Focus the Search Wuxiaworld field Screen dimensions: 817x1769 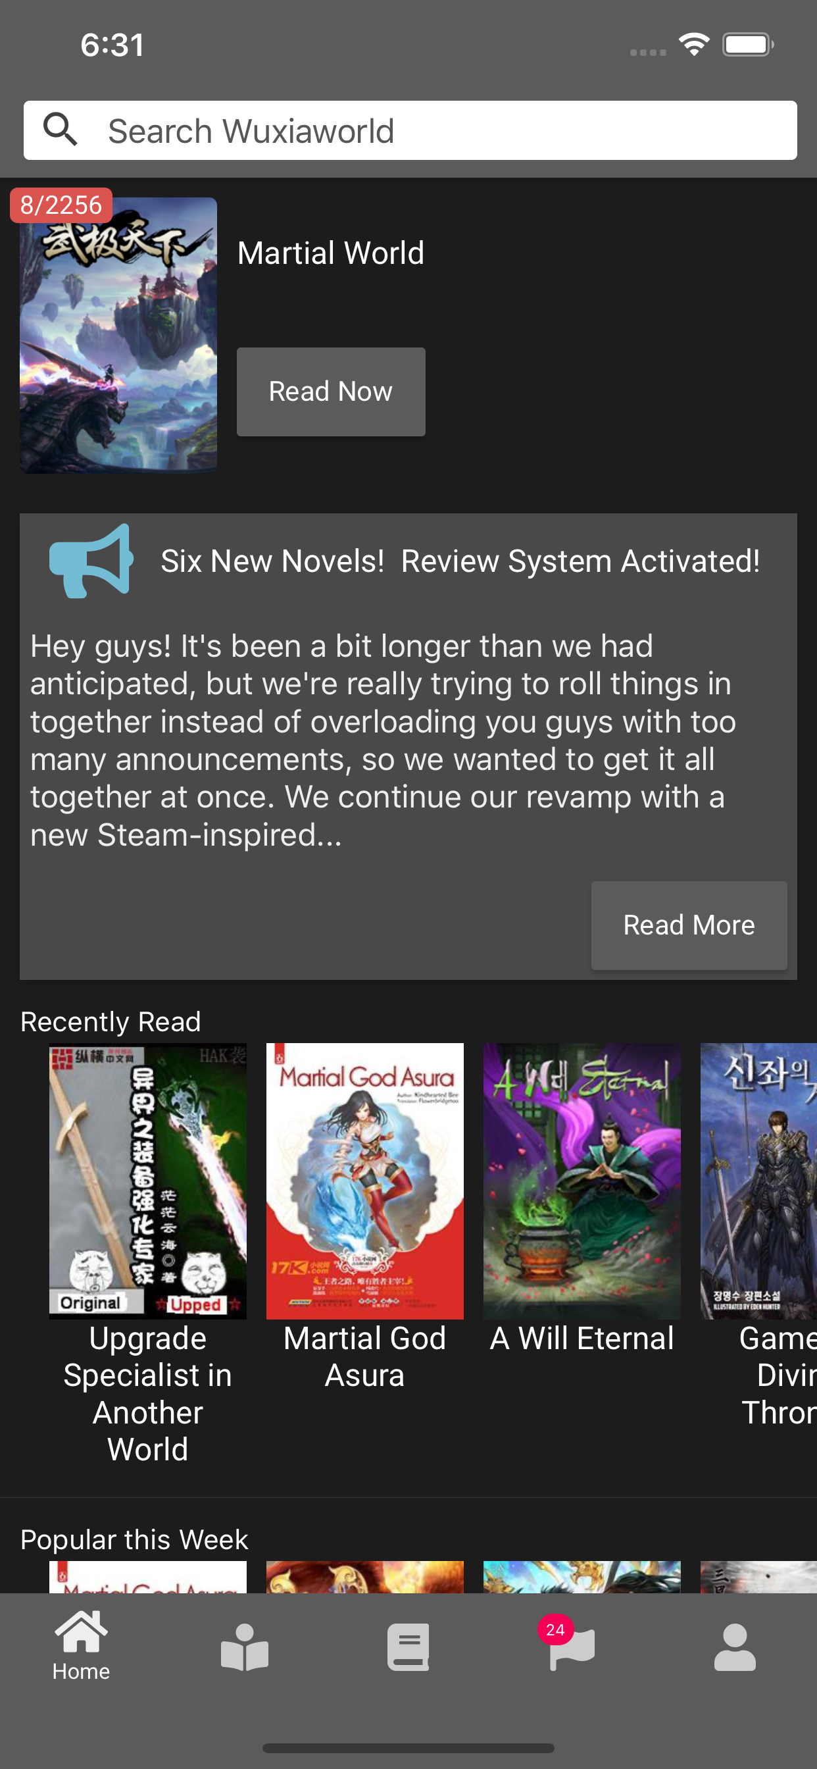[x=410, y=130]
